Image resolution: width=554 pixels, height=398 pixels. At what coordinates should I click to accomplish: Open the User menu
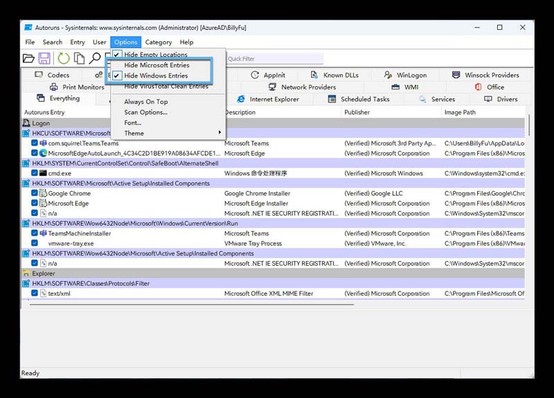click(x=99, y=42)
